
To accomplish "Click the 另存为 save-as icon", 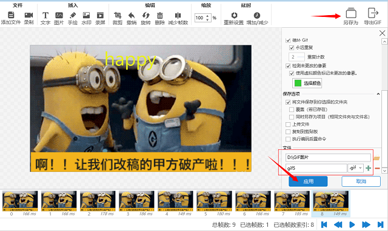I will tap(351, 13).
